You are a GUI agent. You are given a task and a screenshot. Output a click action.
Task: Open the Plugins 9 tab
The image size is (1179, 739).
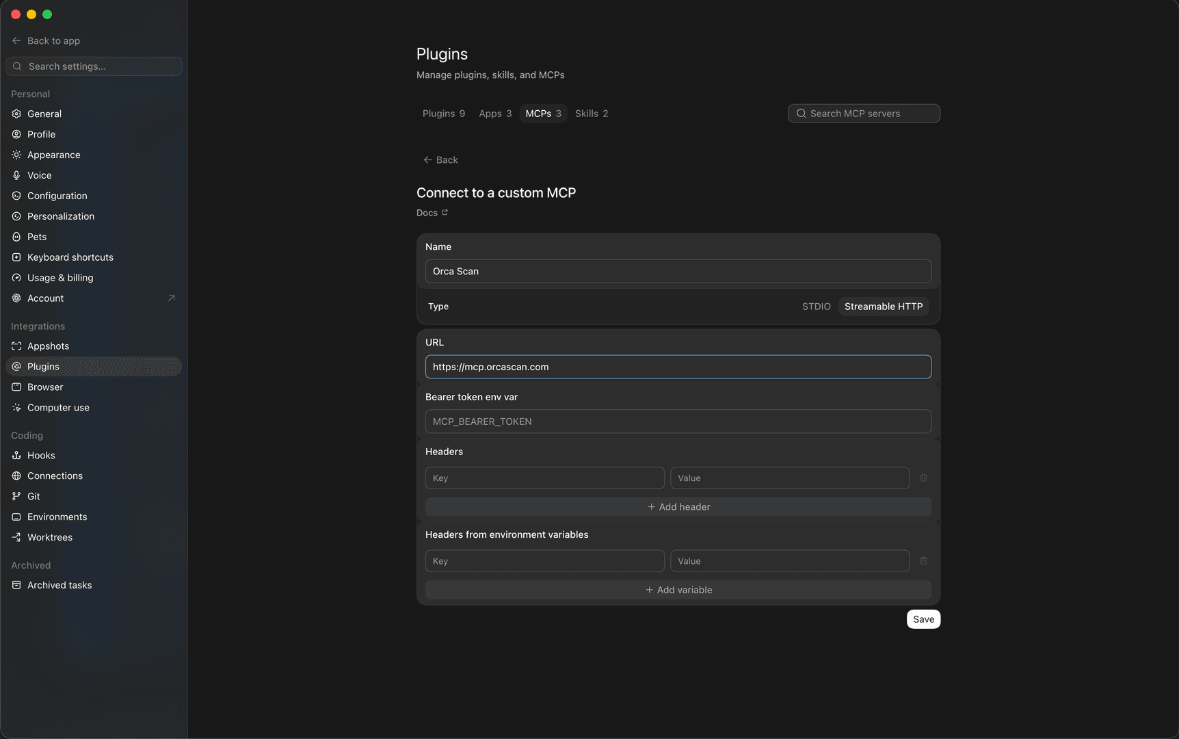coord(444,114)
